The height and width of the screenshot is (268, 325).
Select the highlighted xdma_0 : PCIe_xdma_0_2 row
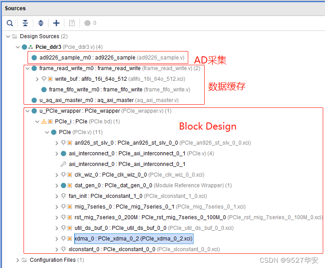[x=134, y=239]
